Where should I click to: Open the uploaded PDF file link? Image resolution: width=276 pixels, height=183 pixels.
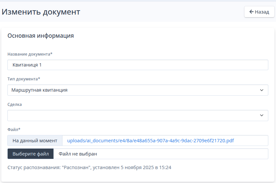(x=150, y=141)
